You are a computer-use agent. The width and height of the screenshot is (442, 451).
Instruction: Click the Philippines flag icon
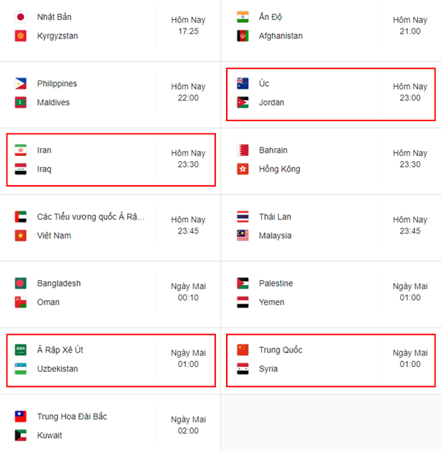point(21,83)
